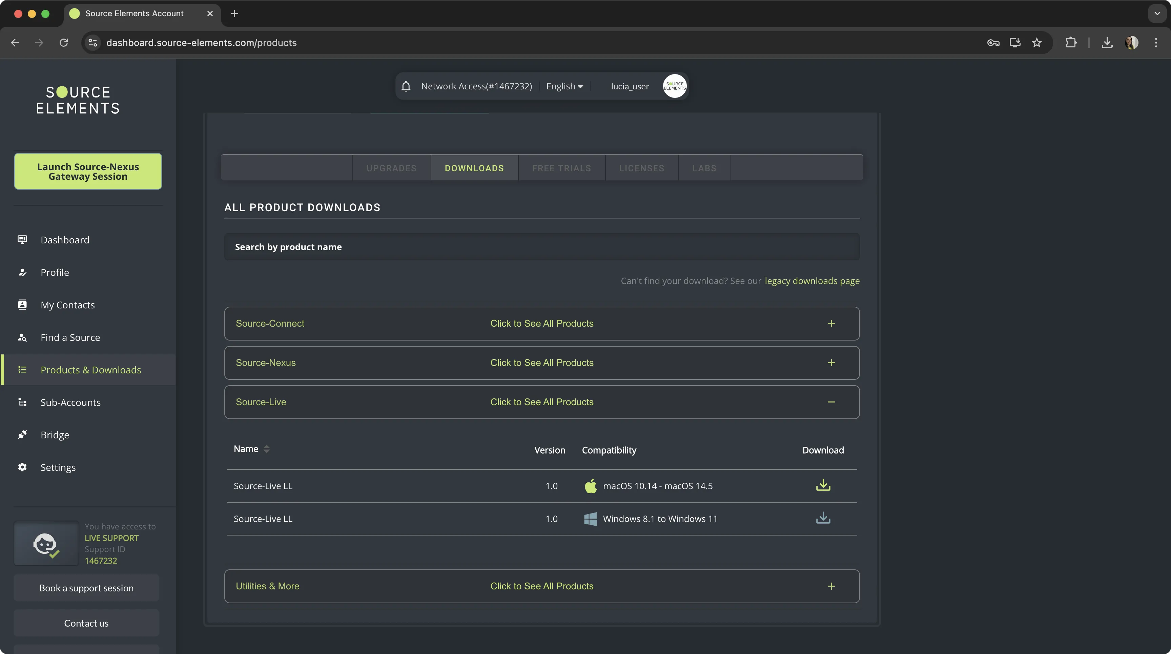This screenshot has height=654, width=1171.
Task: Click the Products & Downloads list icon
Action: pos(22,370)
